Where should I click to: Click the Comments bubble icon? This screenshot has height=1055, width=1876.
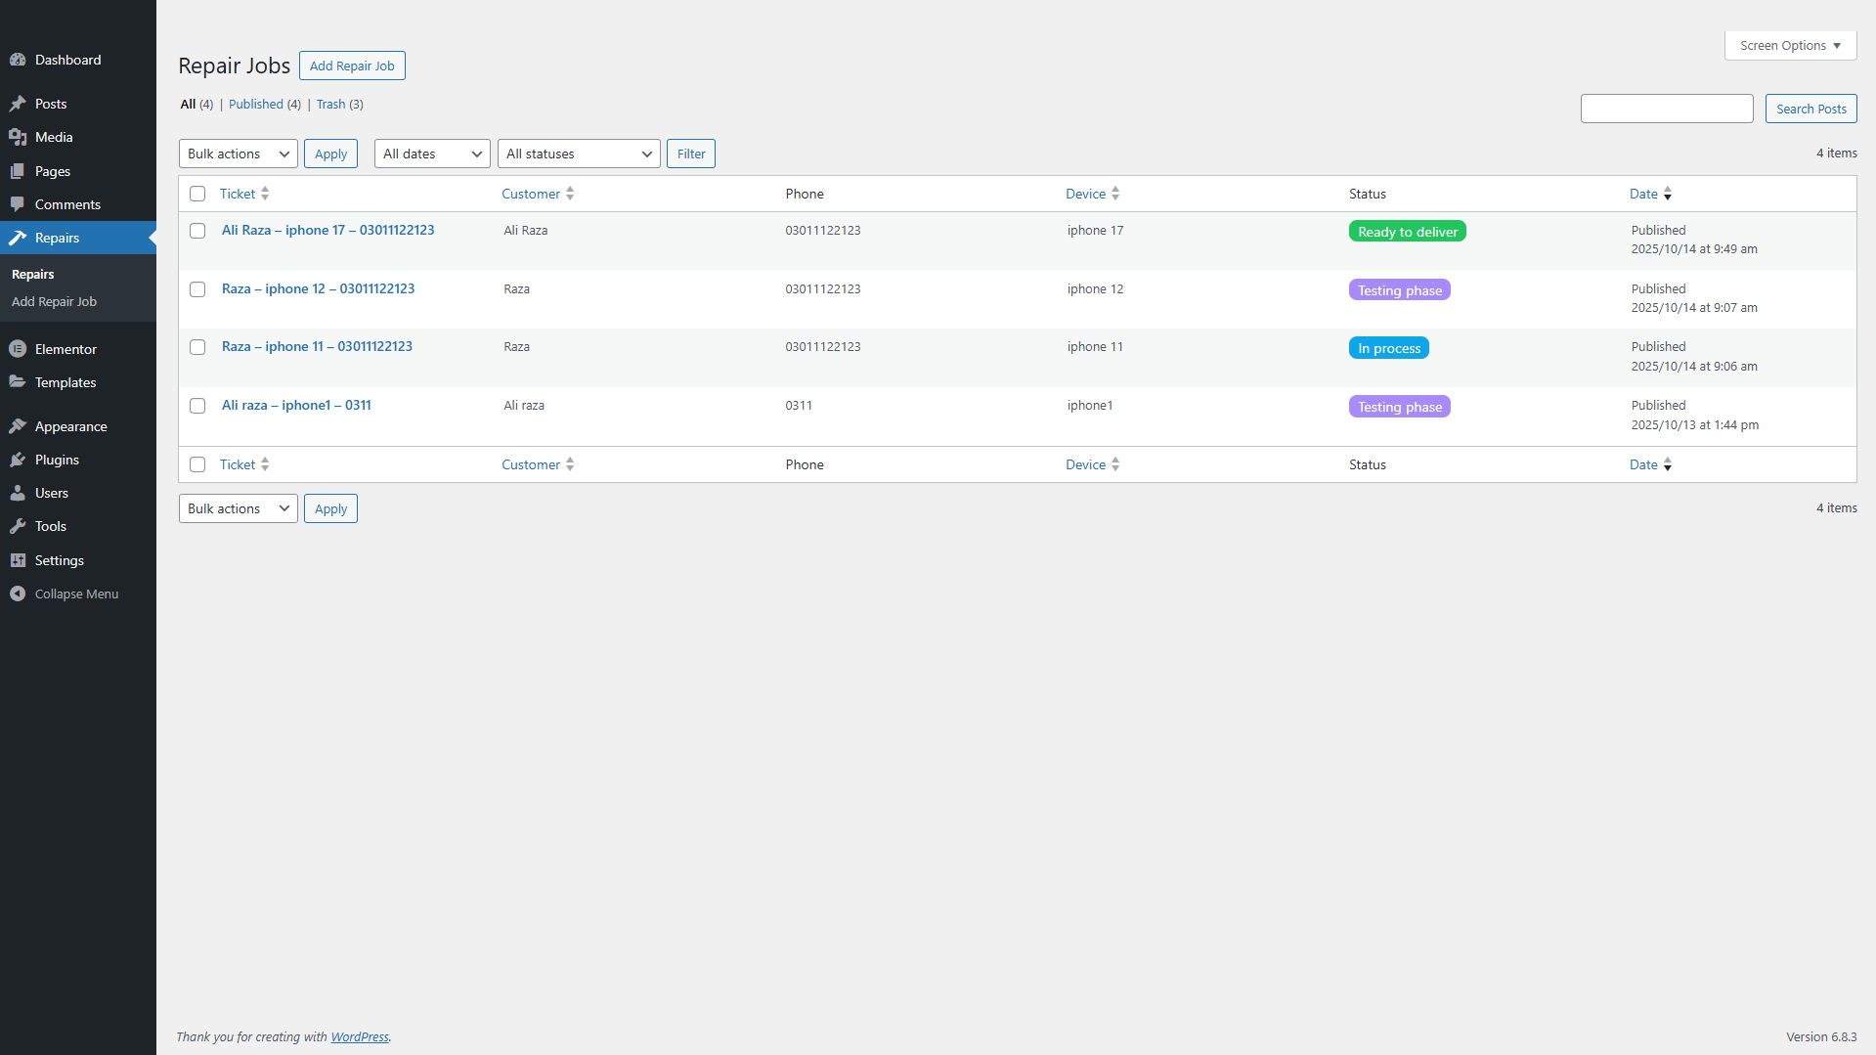(x=18, y=204)
